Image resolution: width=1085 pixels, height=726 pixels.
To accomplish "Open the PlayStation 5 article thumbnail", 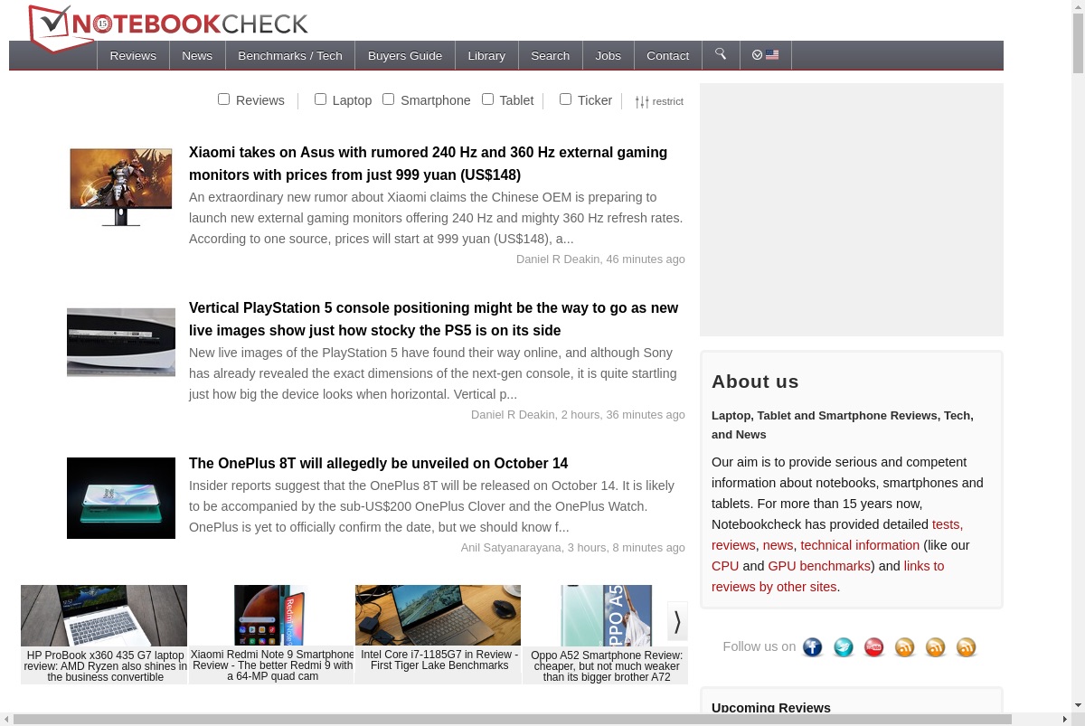I will (121, 342).
